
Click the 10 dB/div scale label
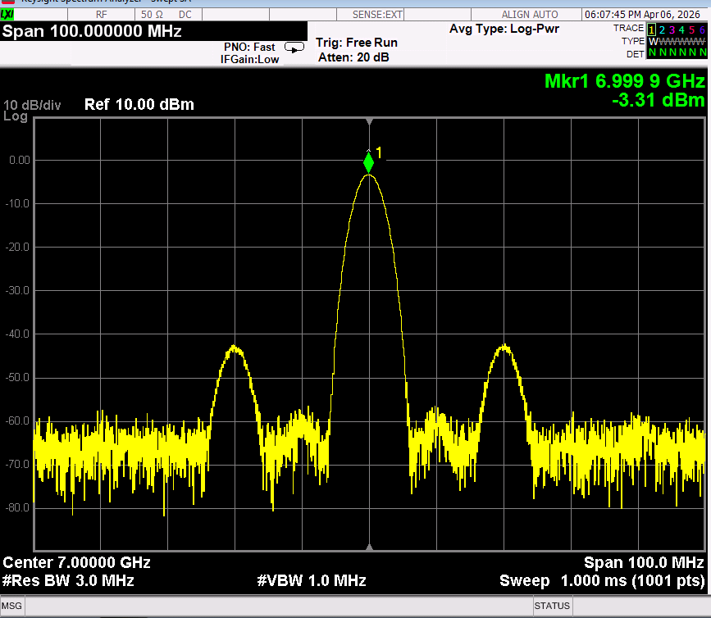click(32, 105)
